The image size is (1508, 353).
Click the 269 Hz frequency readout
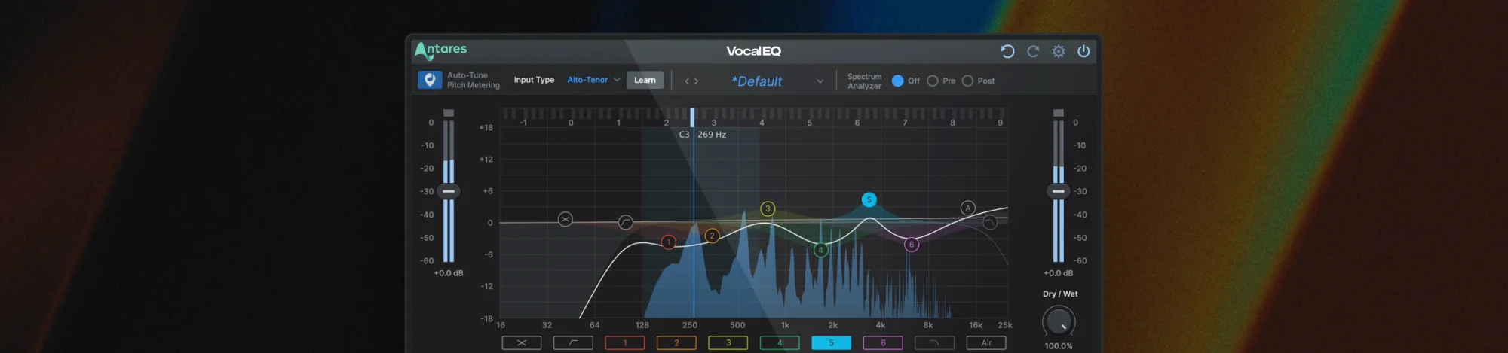point(712,135)
